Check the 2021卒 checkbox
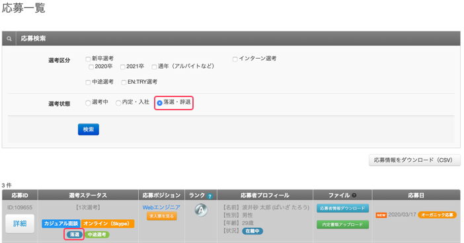The image size is (464, 243). (x=122, y=67)
